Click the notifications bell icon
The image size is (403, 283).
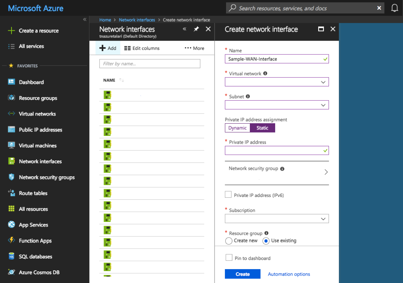click(394, 8)
